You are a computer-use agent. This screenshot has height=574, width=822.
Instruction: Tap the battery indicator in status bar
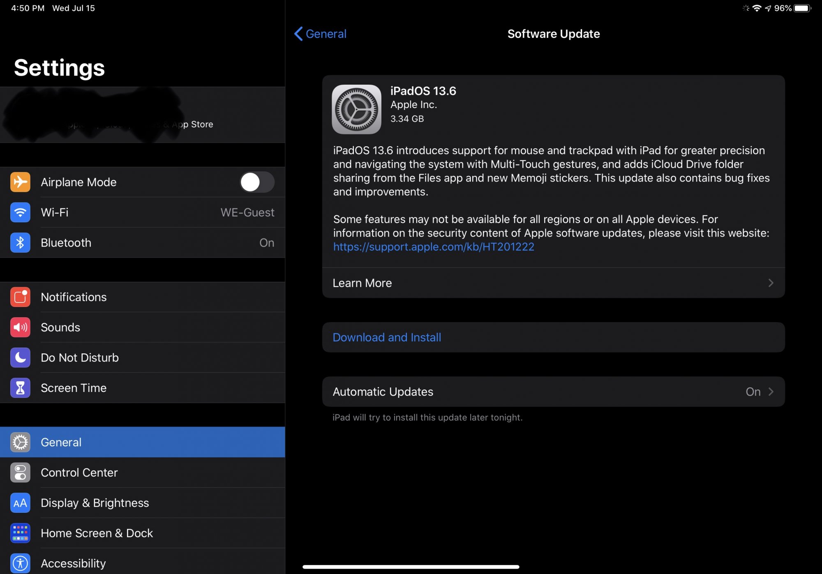pos(802,8)
